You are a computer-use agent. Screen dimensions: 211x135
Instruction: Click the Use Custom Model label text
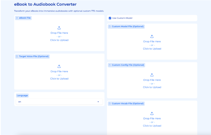point(122,18)
